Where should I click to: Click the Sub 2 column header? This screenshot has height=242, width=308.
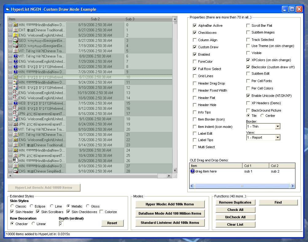click(95, 19)
